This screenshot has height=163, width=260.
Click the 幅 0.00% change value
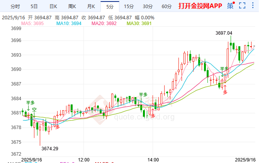[x=144, y=17]
